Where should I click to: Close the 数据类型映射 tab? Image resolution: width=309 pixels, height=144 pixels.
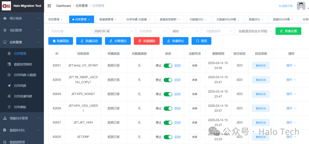tap(179, 19)
